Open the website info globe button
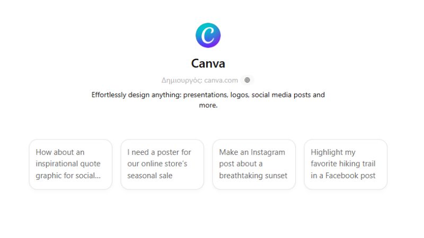The width and height of the screenshot is (424, 238). 247,80
